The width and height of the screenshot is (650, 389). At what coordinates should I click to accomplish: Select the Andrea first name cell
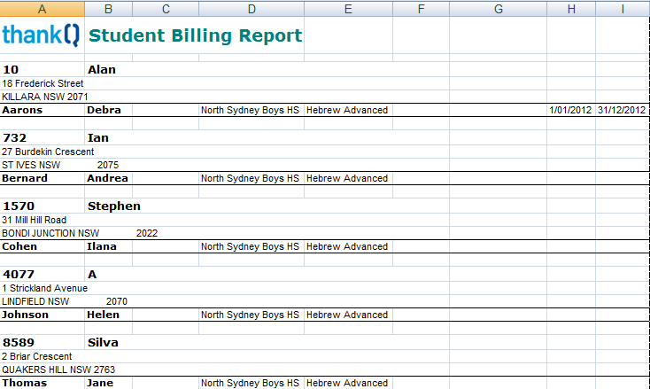(x=107, y=178)
